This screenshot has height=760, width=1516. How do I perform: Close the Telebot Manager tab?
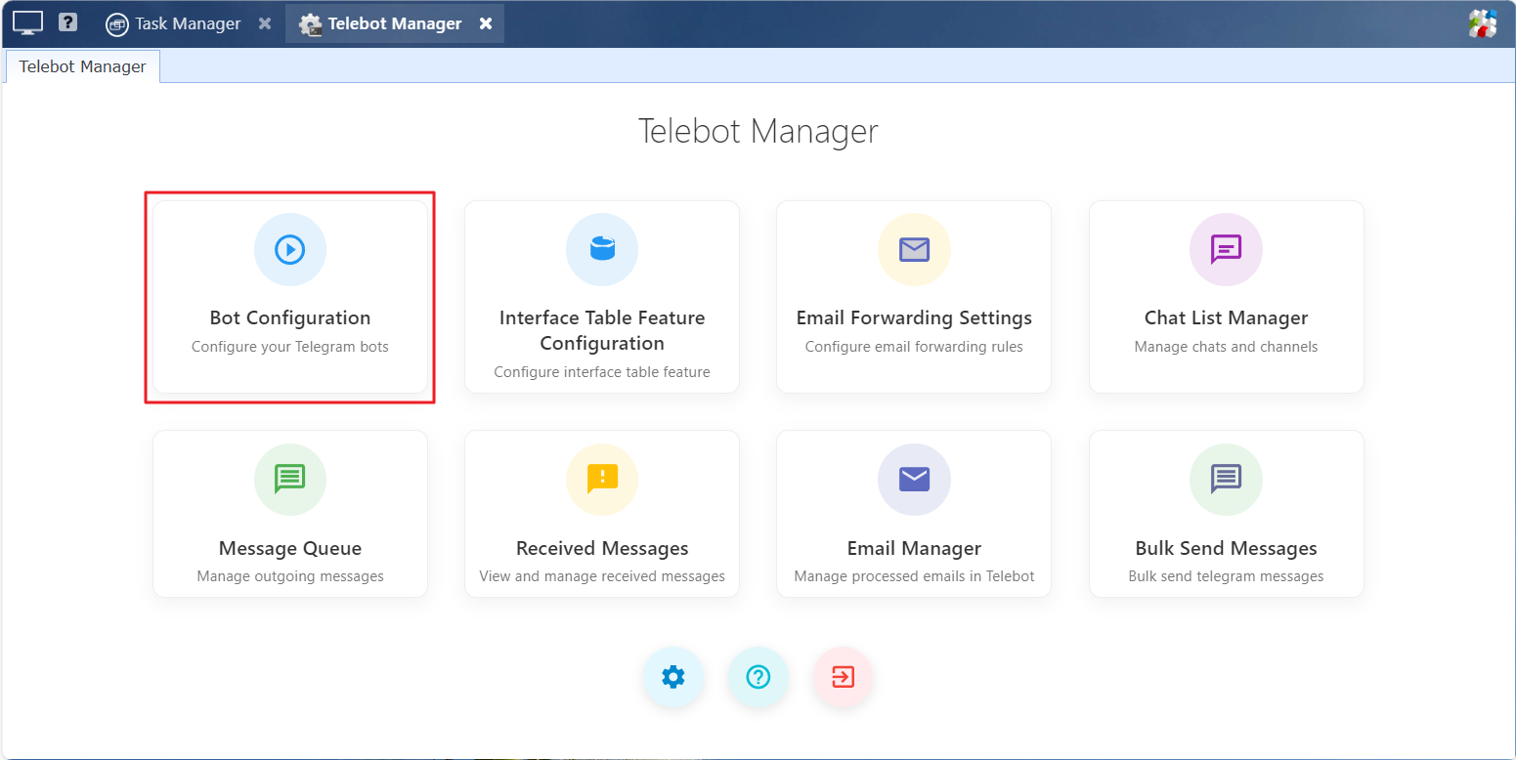tap(486, 23)
